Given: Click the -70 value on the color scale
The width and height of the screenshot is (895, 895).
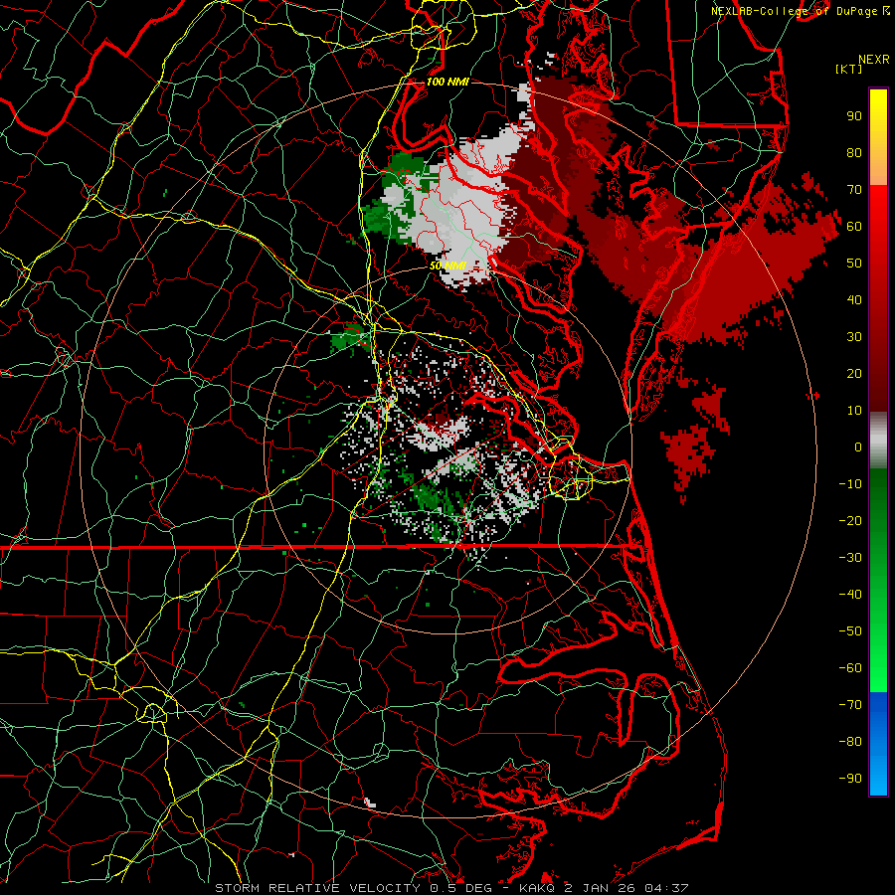Looking at the screenshot, I should pos(850,705).
